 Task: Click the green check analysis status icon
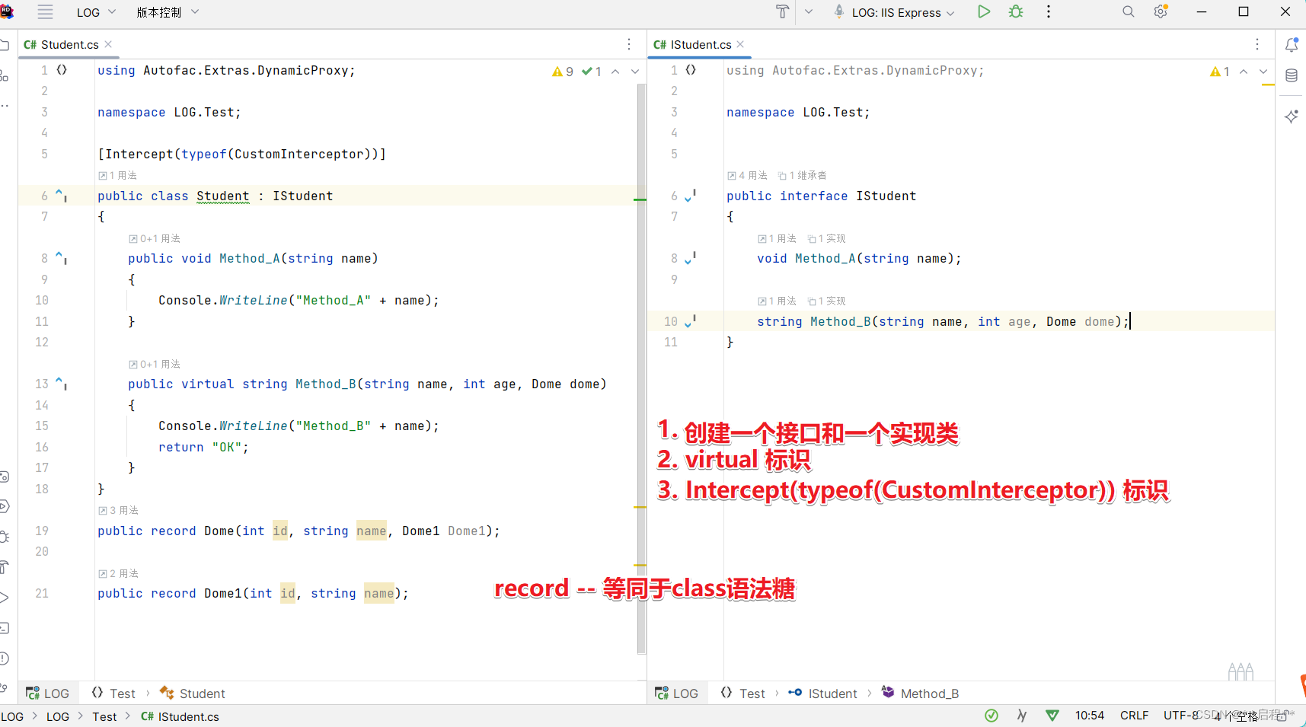point(991,716)
